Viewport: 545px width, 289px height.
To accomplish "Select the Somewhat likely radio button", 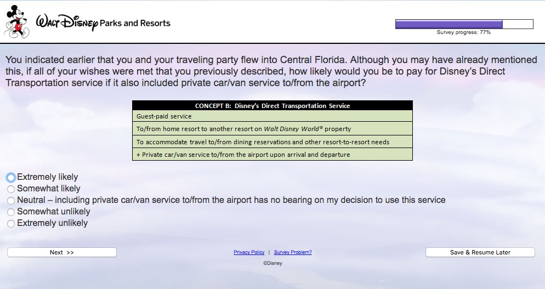I will [x=11, y=189].
